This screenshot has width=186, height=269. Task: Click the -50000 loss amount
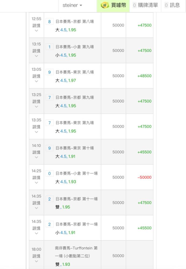click(x=145, y=177)
